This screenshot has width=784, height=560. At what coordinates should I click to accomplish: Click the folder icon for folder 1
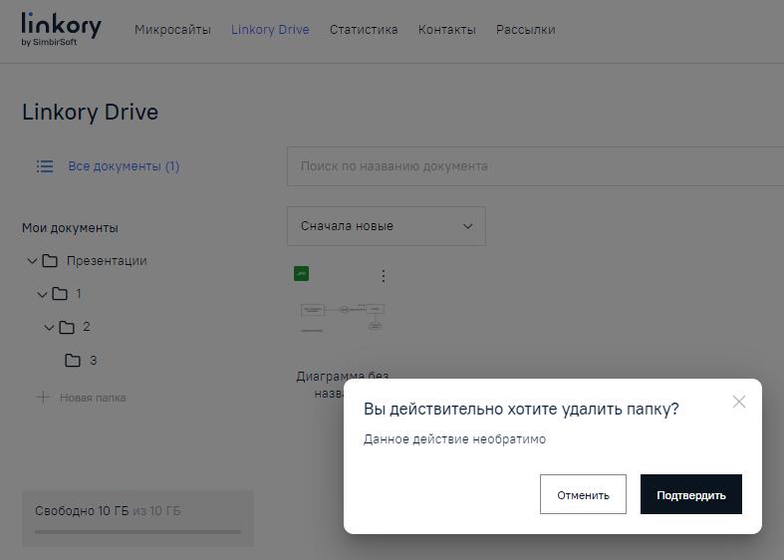click(60, 294)
